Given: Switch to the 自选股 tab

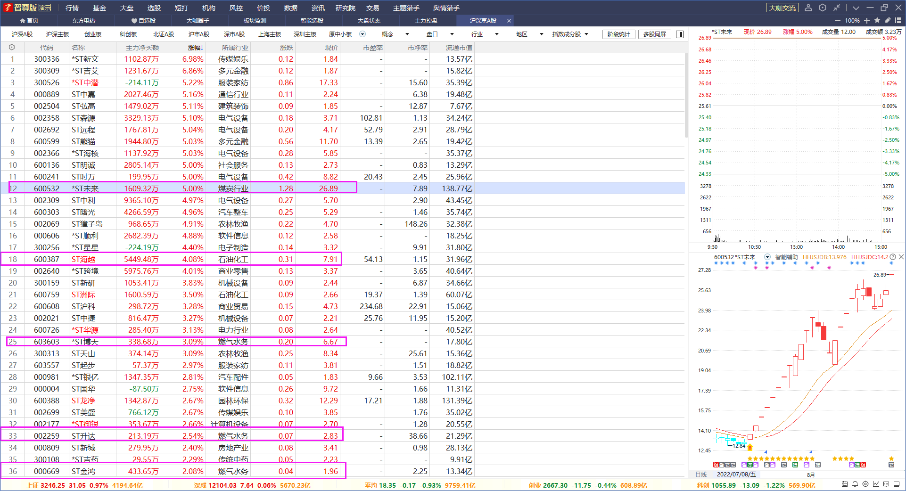Looking at the screenshot, I should coord(144,21).
